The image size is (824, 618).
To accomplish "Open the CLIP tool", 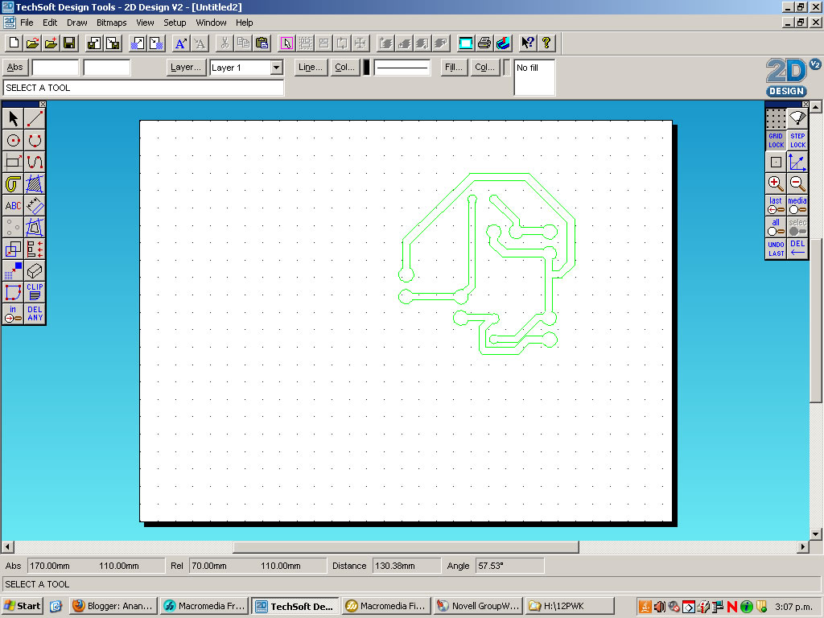I will (x=35, y=291).
